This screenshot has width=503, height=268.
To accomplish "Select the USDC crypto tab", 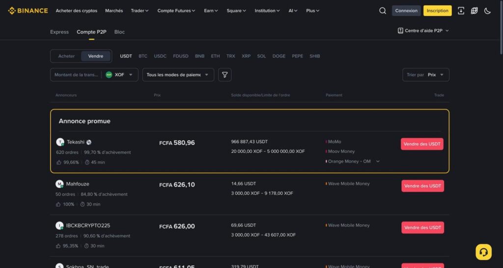I will pos(160,56).
